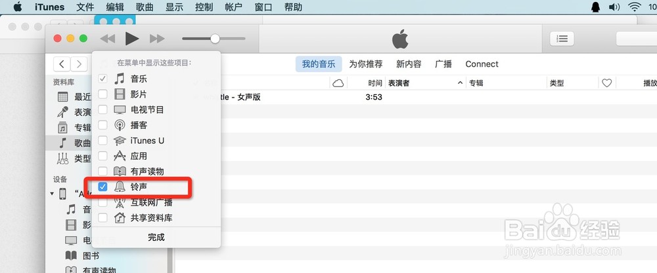Enable the 影片 checkbox
657x273 pixels.
pos(102,94)
